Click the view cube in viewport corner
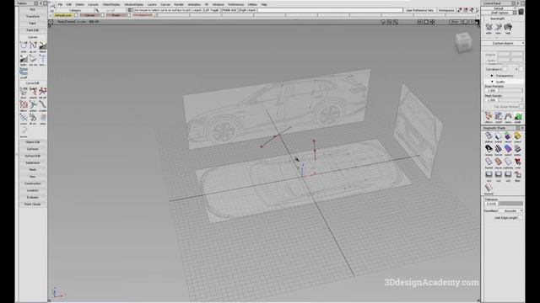Image resolution: width=540 pixels, height=303 pixels. pos(463,42)
